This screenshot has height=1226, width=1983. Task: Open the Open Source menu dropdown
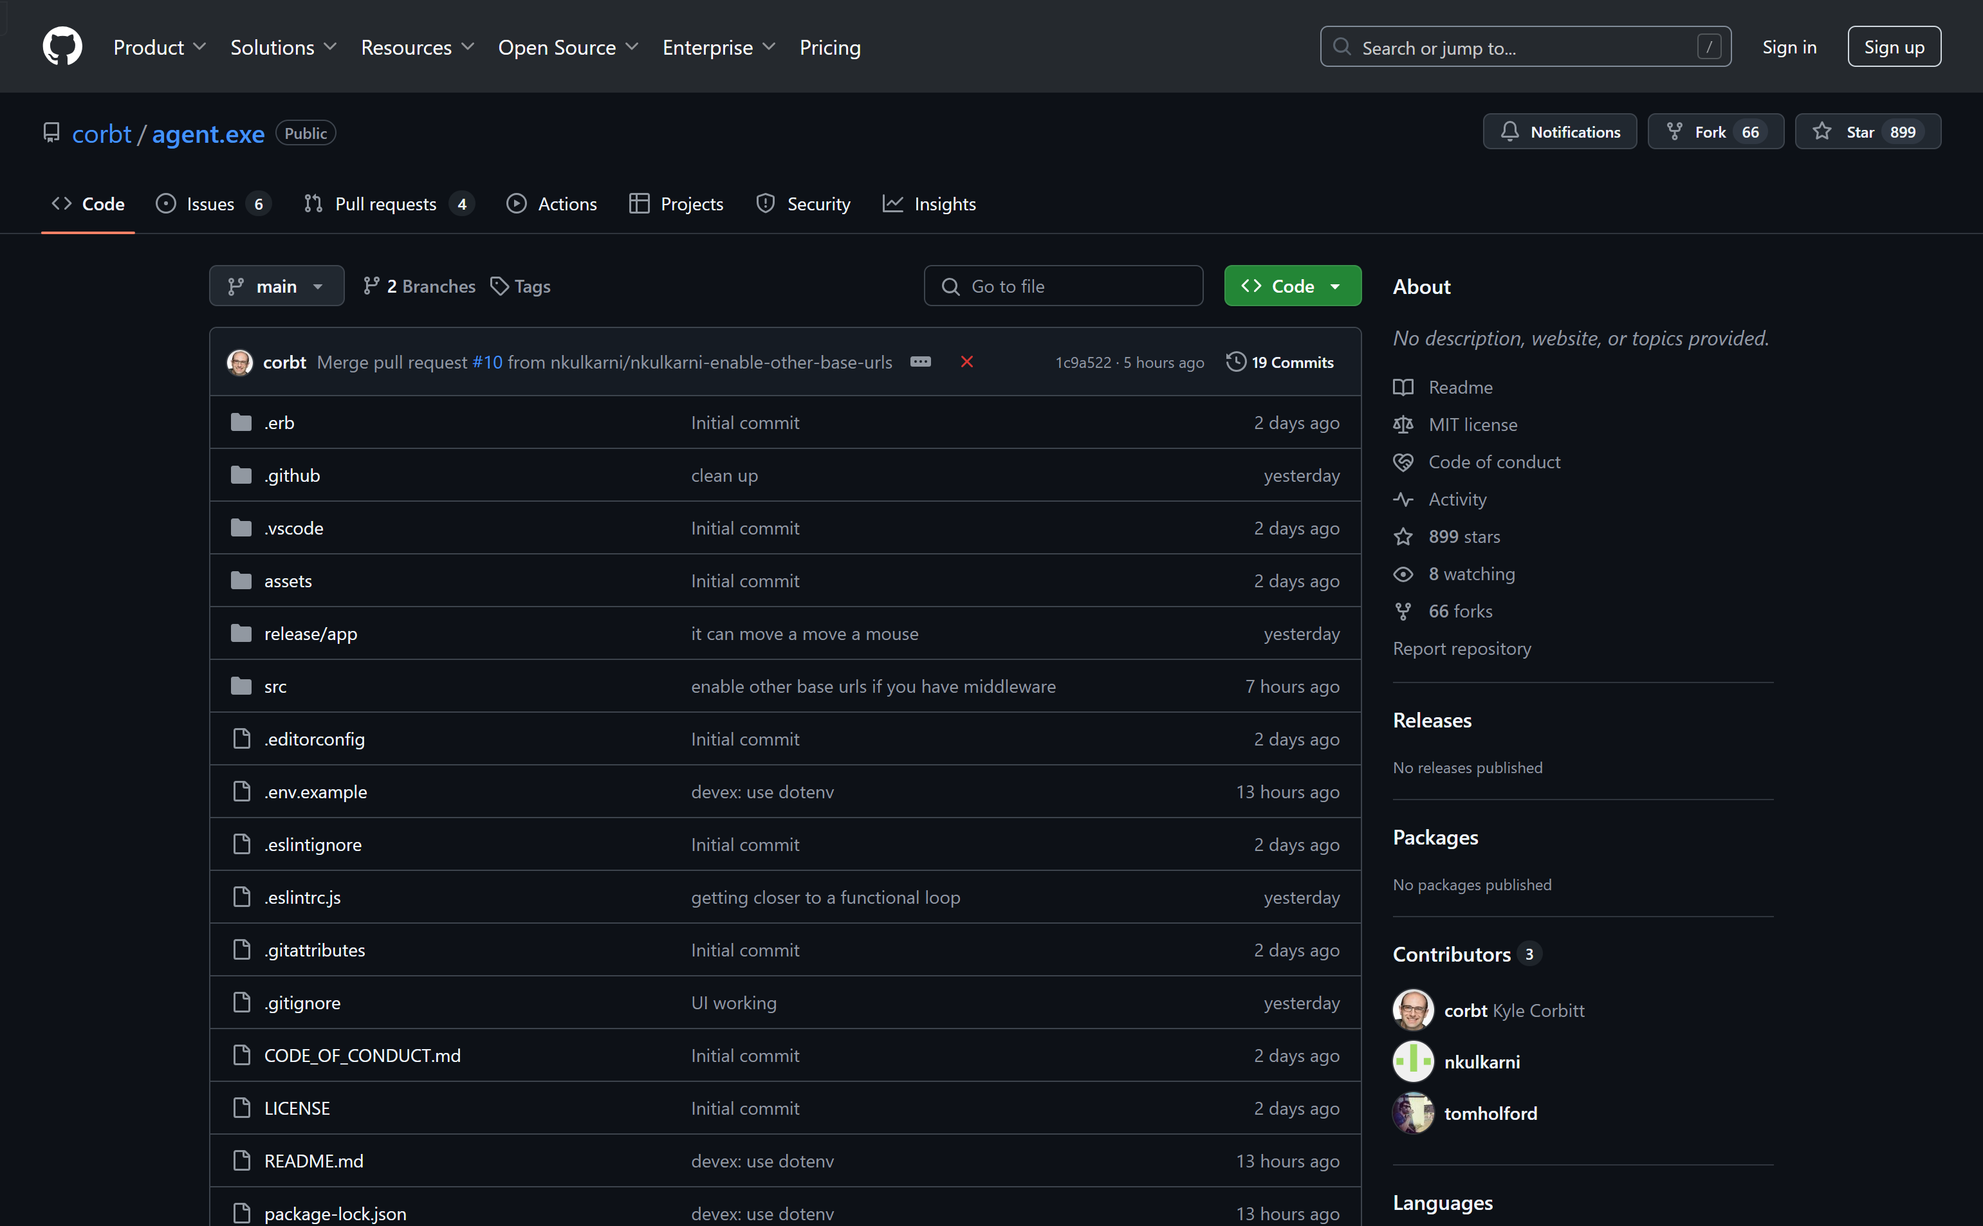click(569, 47)
